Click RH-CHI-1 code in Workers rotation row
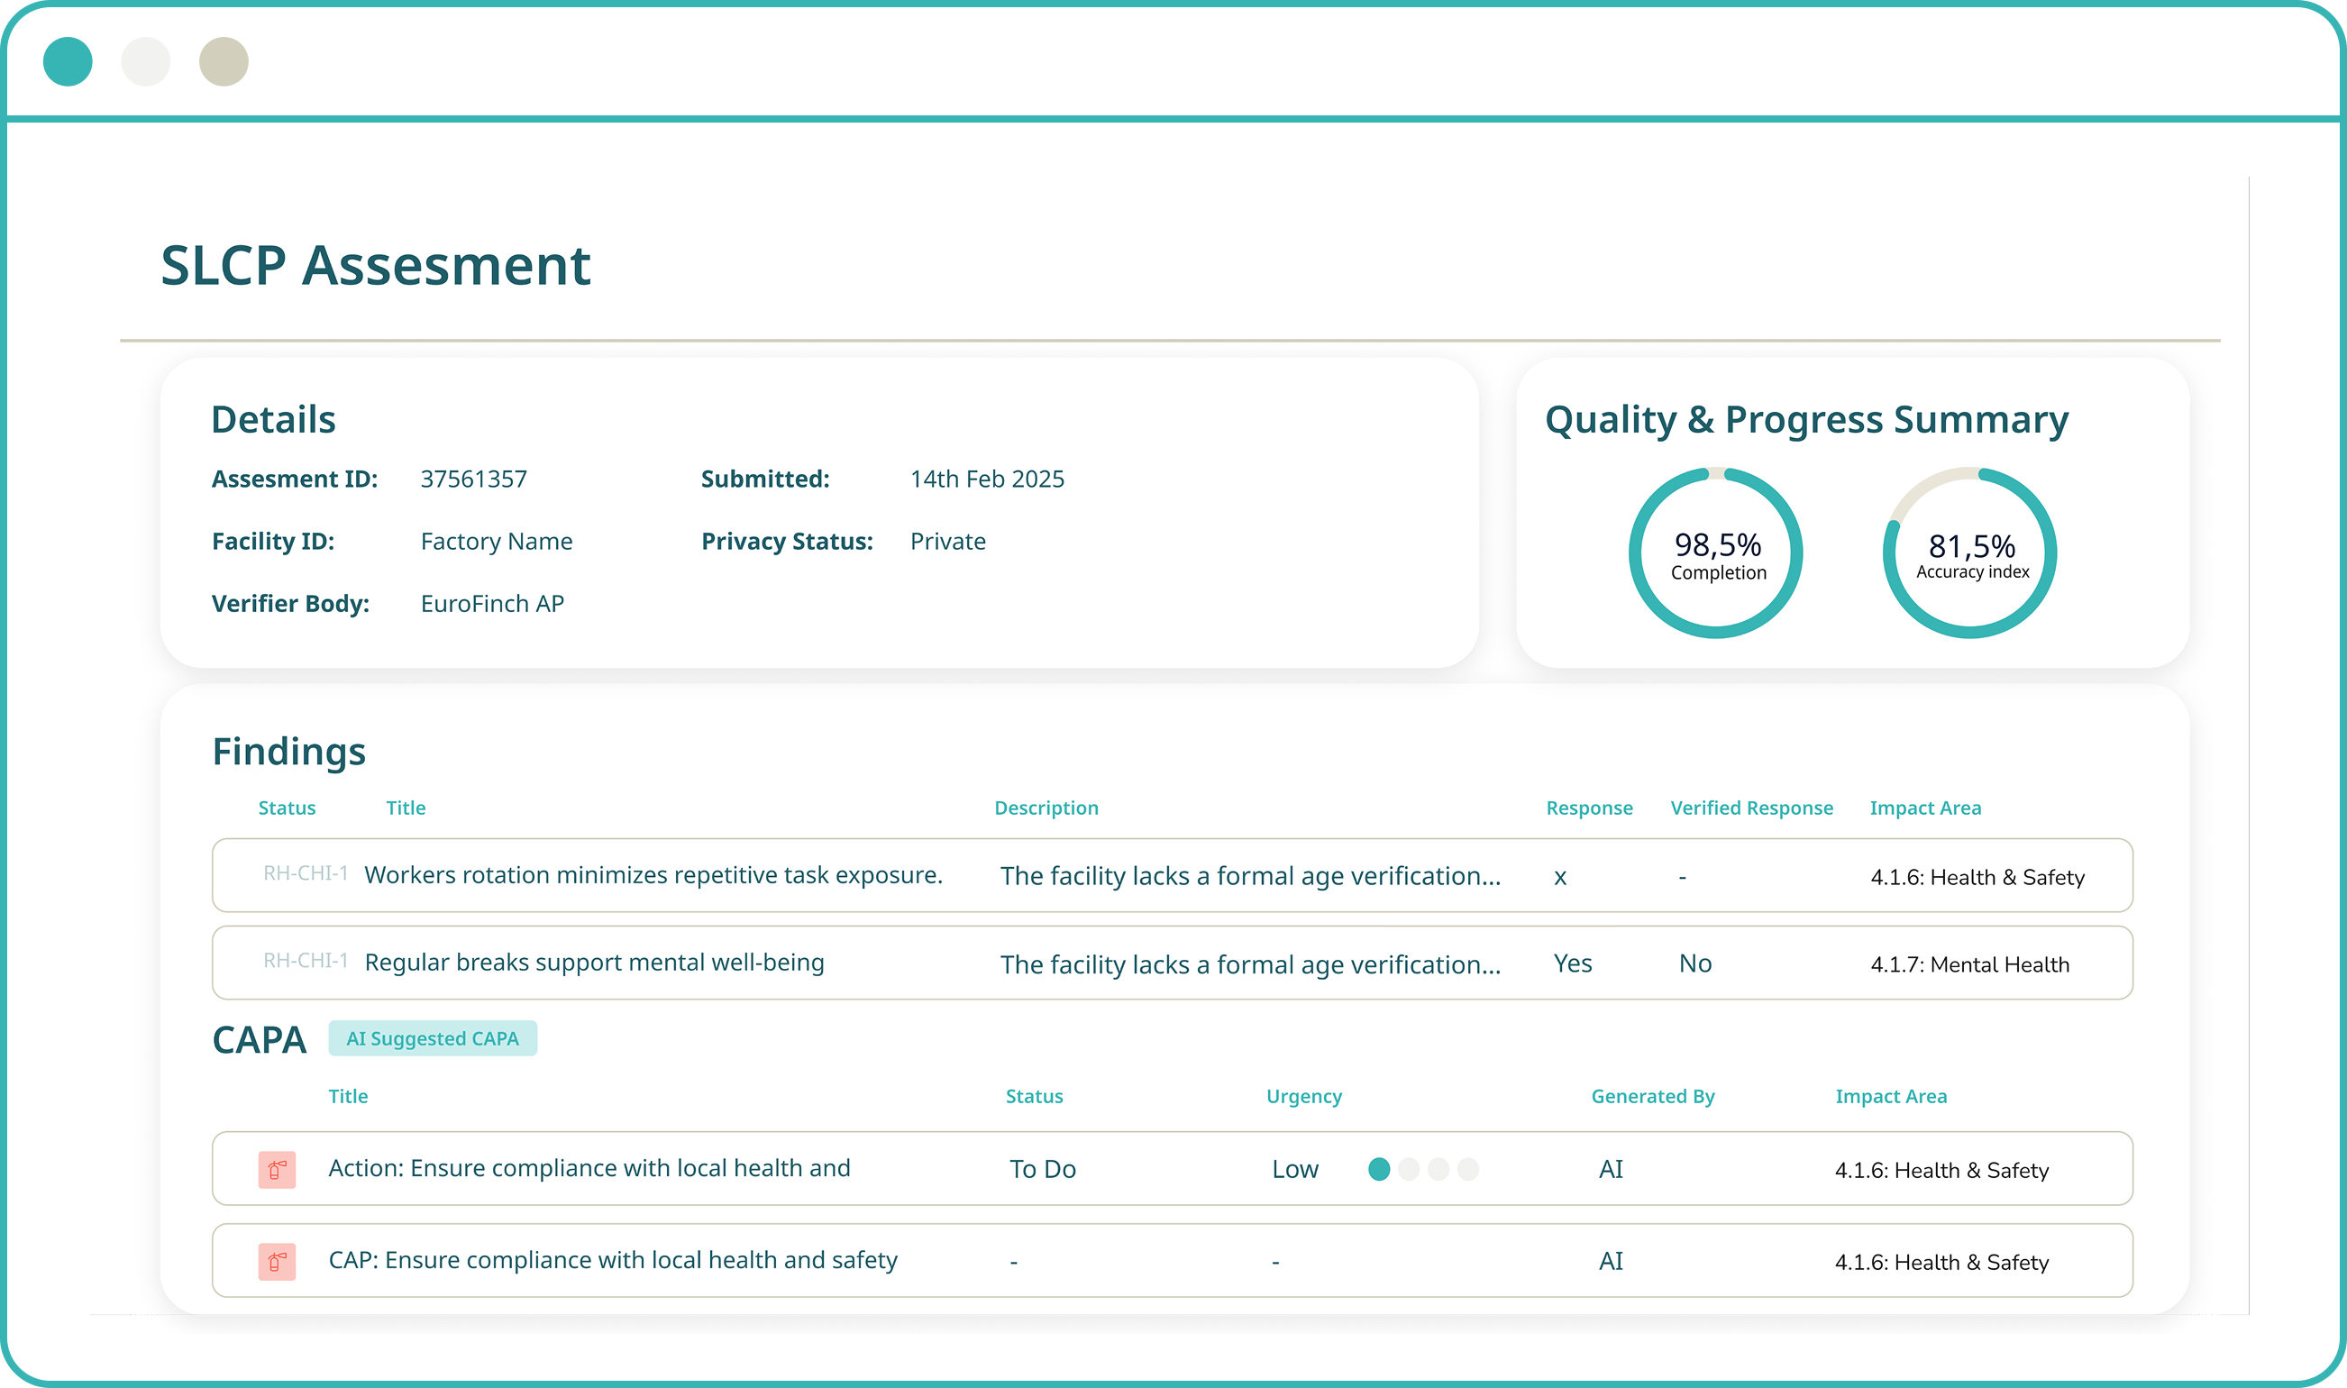 306,873
